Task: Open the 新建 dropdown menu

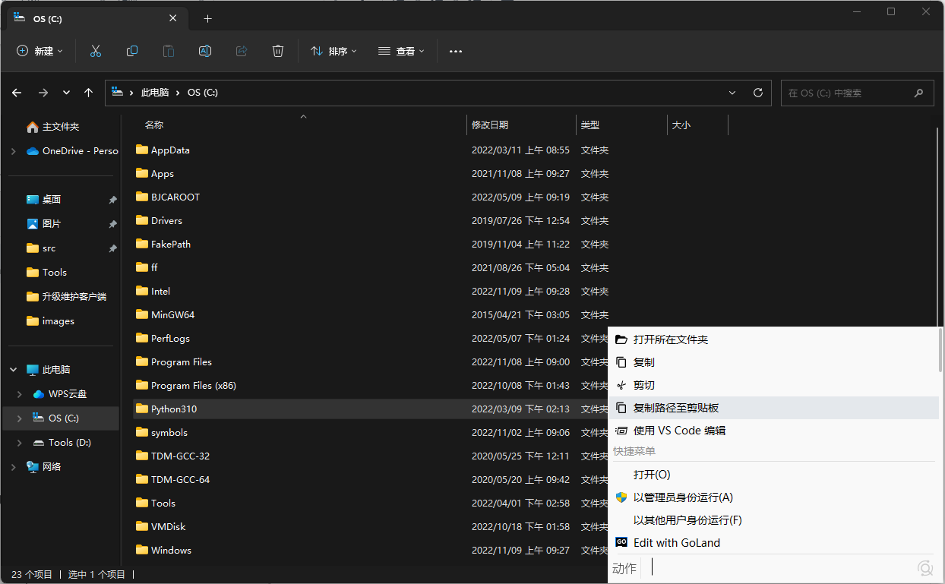Action: tap(40, 51)
